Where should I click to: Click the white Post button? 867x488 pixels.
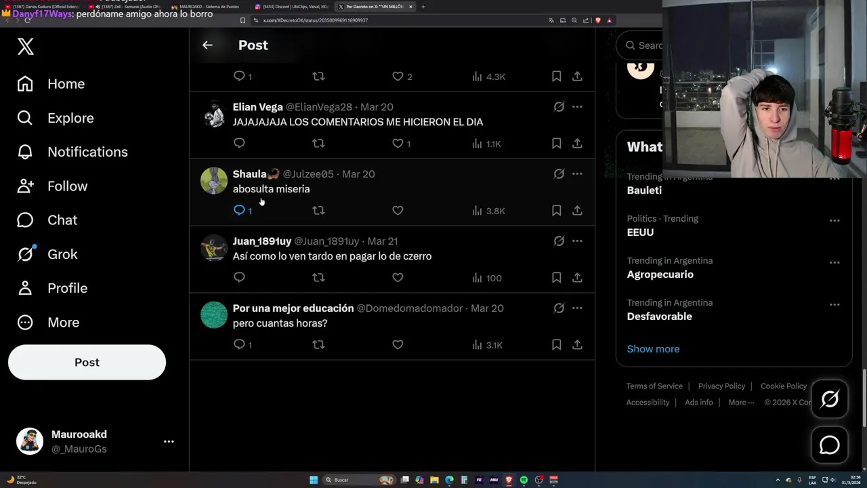(87, 362)
